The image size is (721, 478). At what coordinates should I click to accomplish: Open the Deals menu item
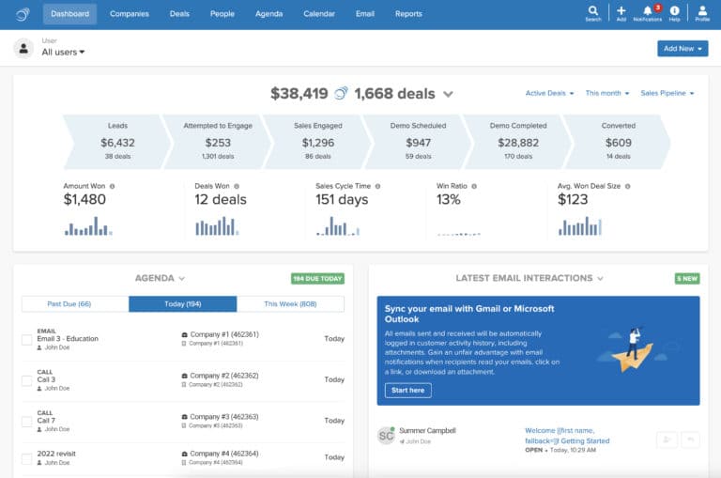[x=178, y=14]
